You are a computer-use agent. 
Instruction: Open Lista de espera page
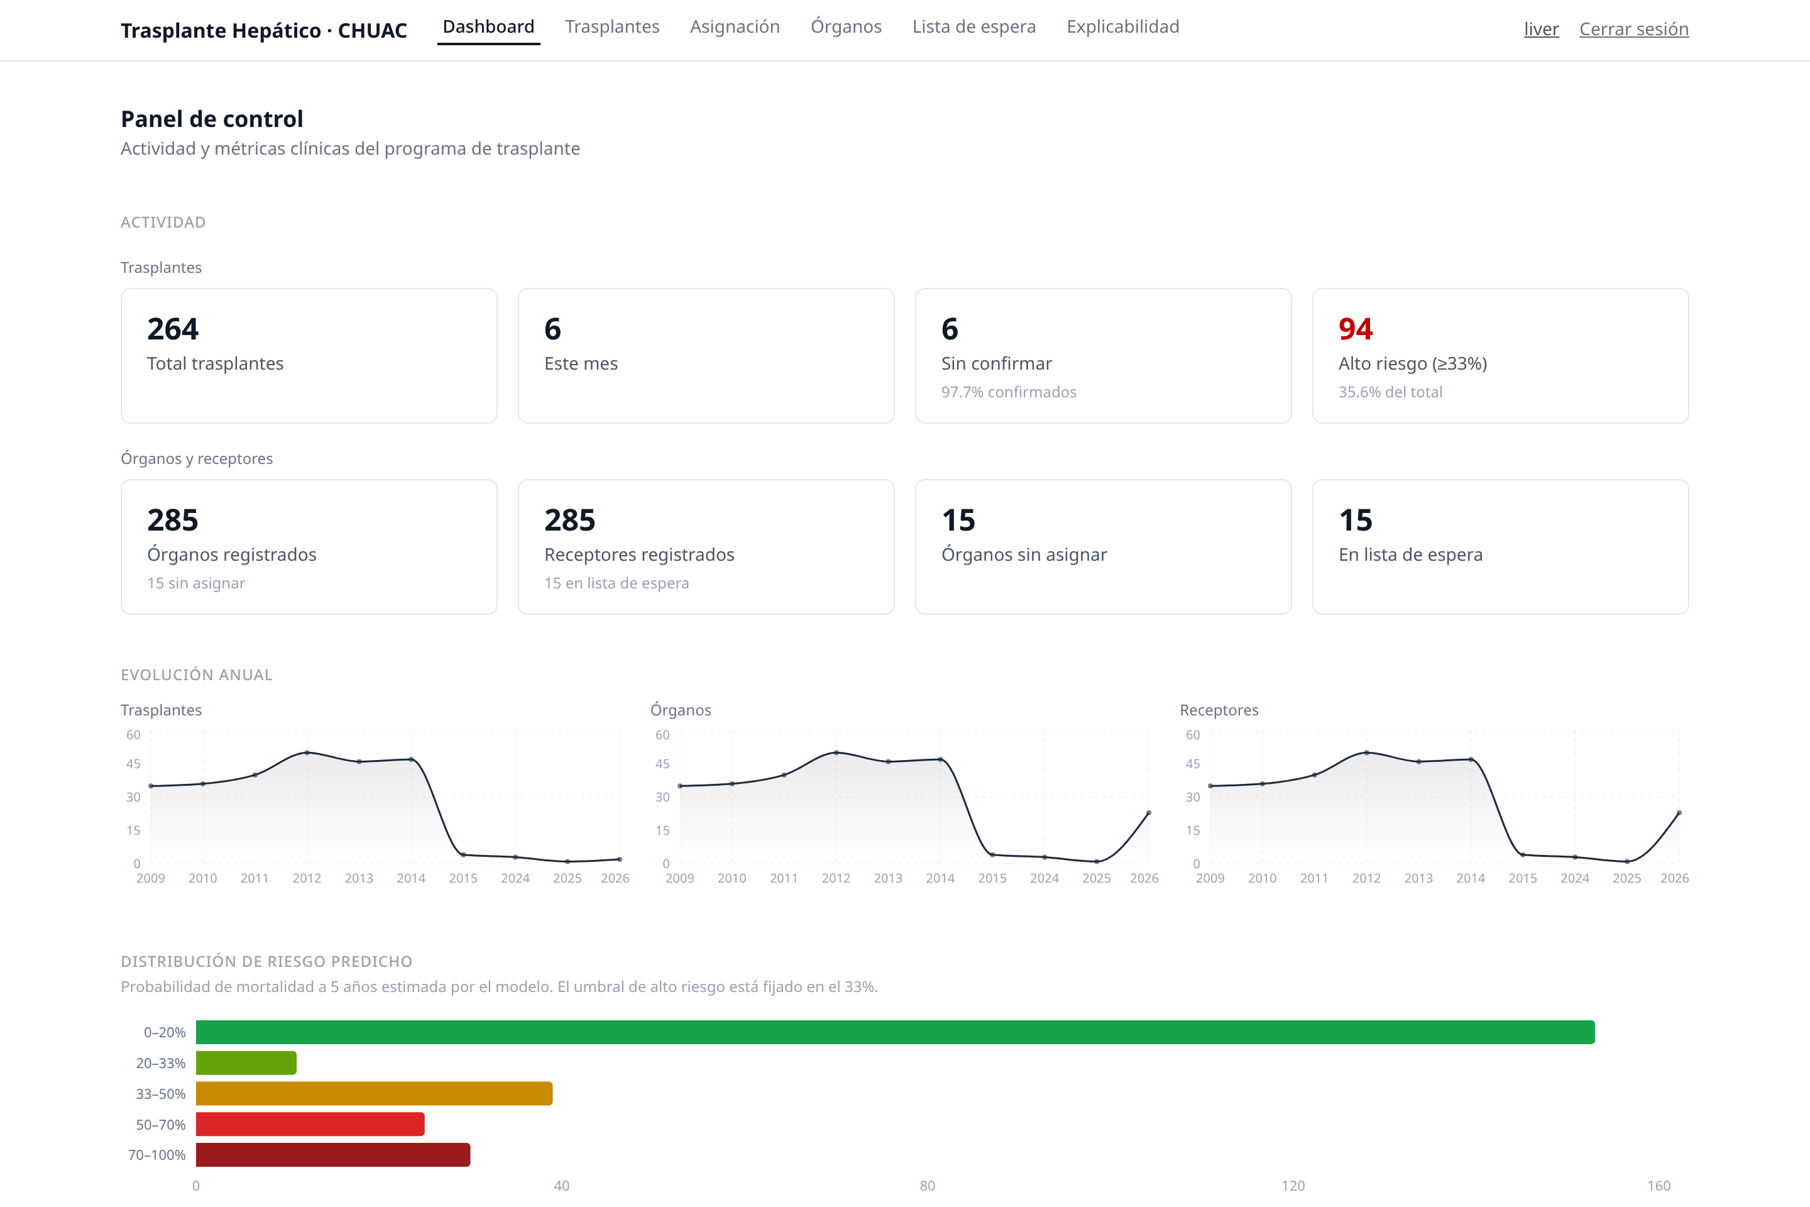pos(974,27)
